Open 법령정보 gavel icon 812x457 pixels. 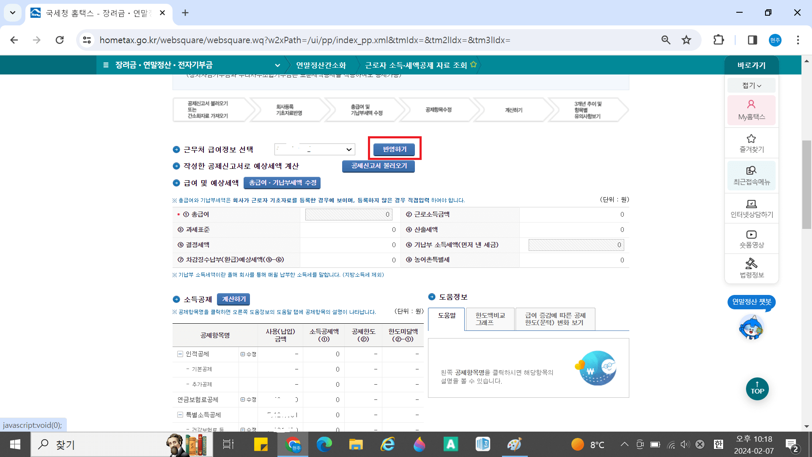pos(752,264)
